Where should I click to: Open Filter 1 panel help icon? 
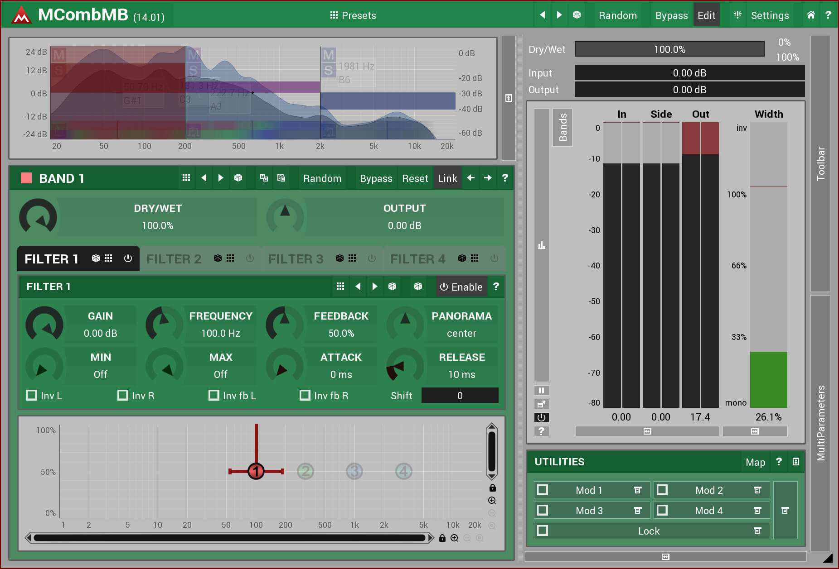(x=496, y=287)
